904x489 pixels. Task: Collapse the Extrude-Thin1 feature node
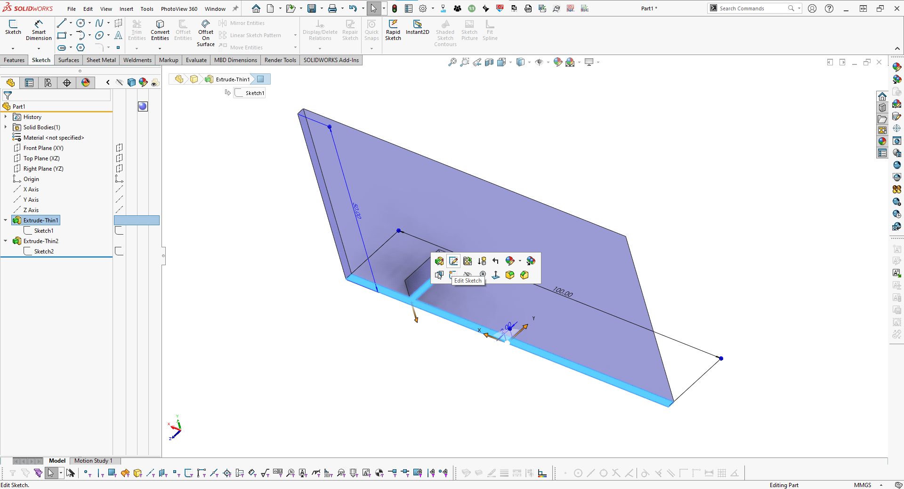tap(5, 220)
